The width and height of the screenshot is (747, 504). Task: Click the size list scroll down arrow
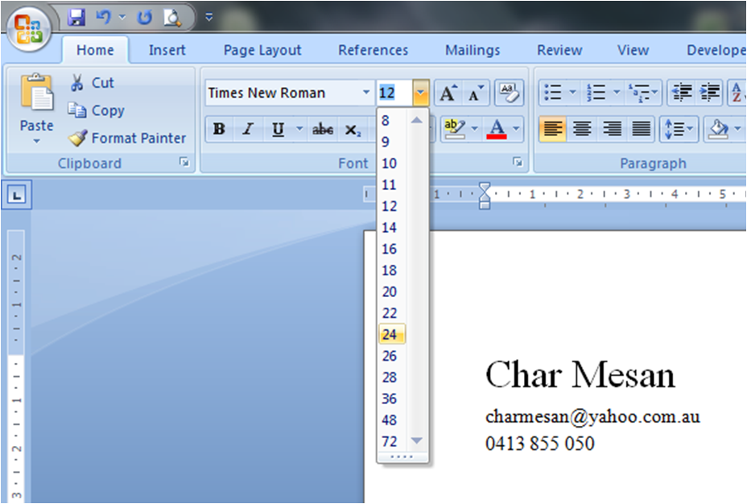tap(417, 441)
